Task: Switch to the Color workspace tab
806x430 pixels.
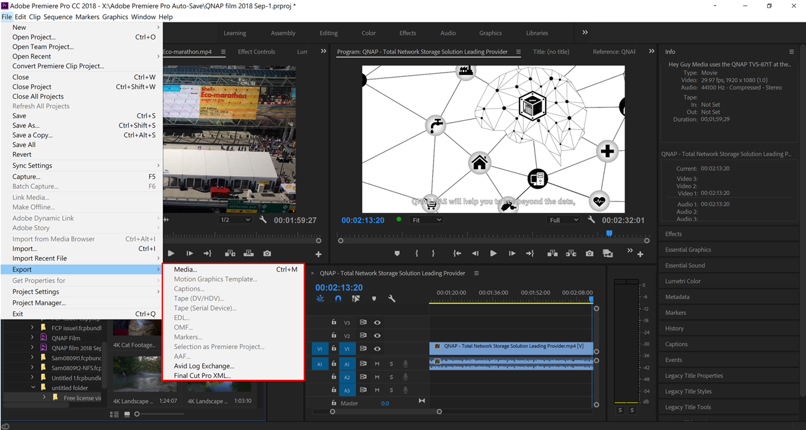Action: pos(369,33)
